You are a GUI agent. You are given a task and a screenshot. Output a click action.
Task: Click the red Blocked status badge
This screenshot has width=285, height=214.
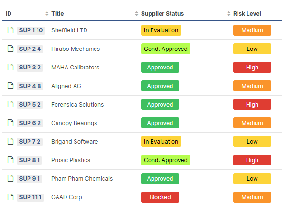[160, 197]
